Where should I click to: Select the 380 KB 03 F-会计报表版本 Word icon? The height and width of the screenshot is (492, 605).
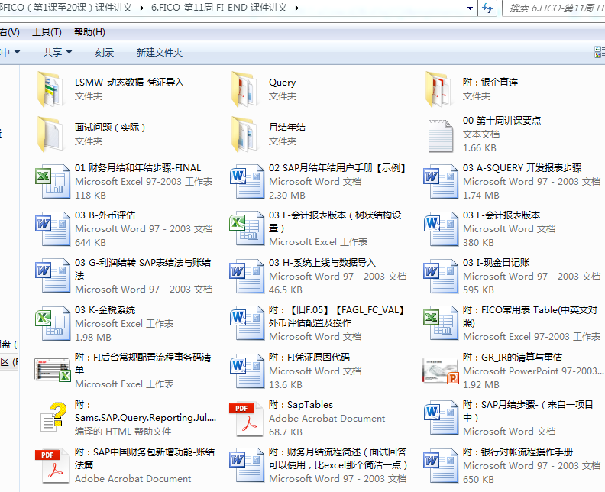pyautogui.click(x=441, y=229)
